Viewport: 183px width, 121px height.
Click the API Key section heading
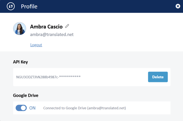[20, 62]
